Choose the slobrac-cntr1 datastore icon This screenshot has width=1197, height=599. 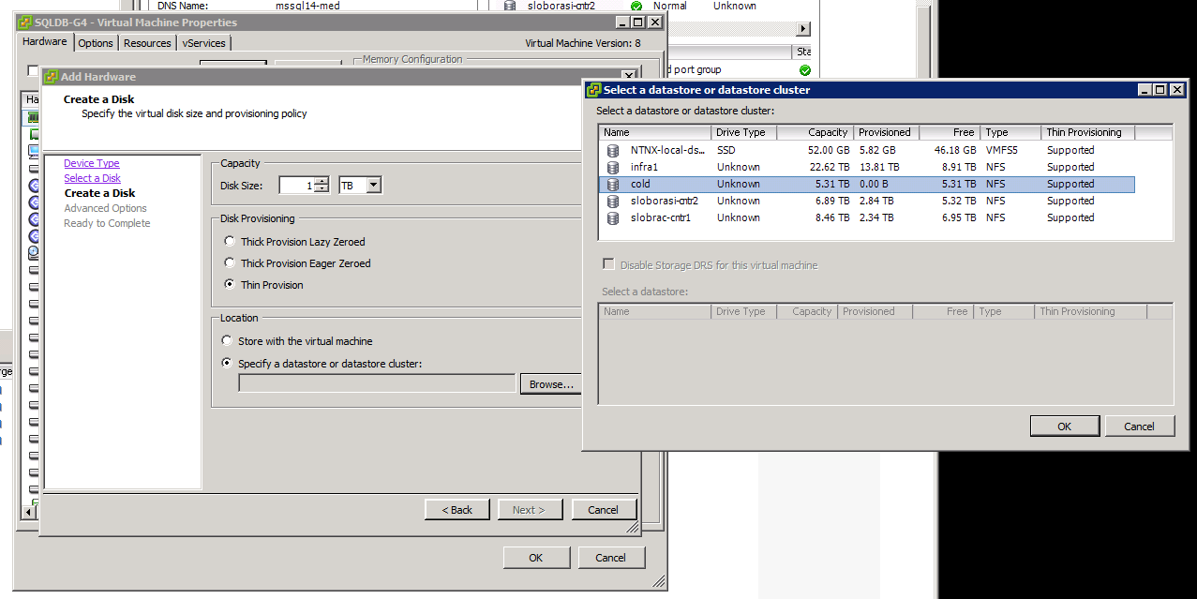click(613, 217)
